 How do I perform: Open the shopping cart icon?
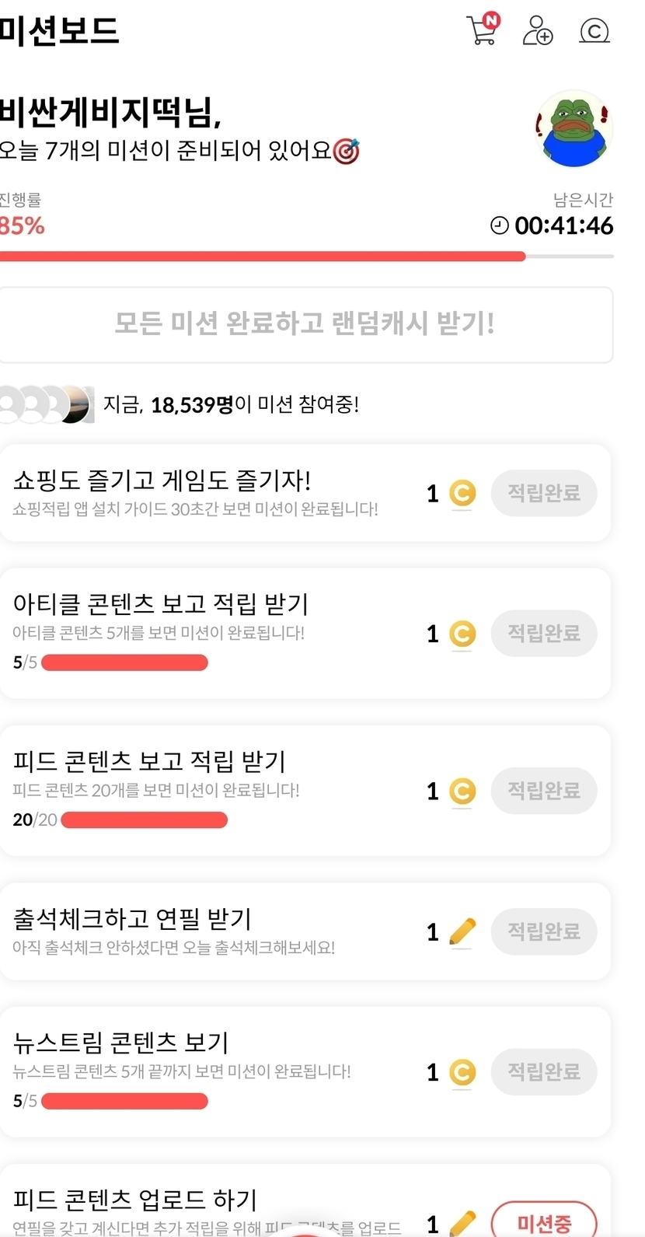pos(483,30)
